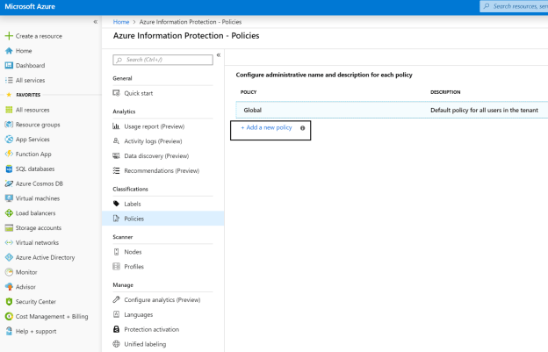Click the Microsoft Azure logo text
This screenshot has height=352, width=548.
click(30, 7)
